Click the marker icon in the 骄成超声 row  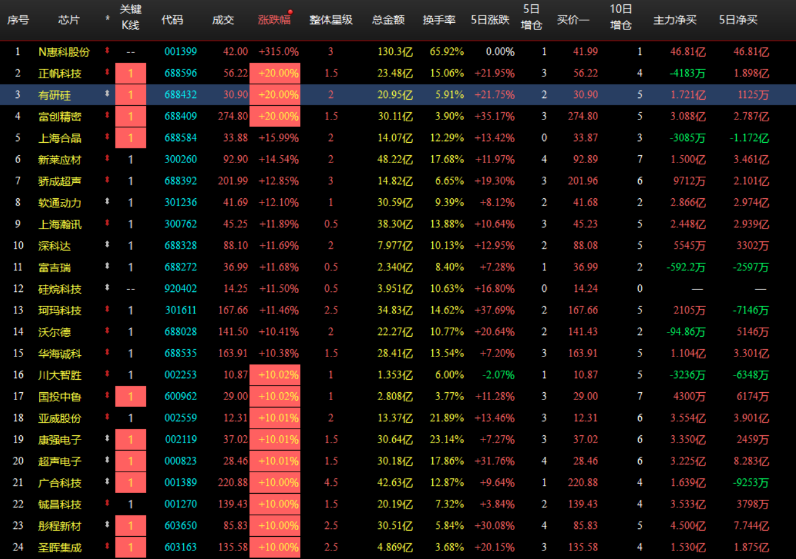pos(107,180)
